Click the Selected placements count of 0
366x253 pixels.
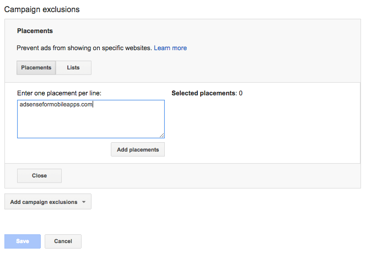(x=241, y=93)
